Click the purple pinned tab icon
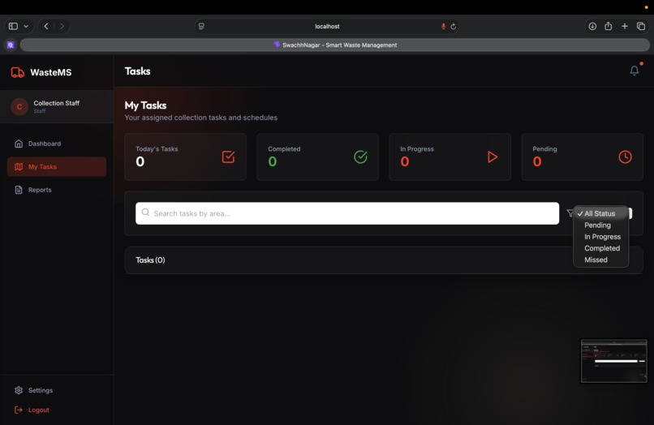Screen dimensions: 654x425 (x=11, y=45)
